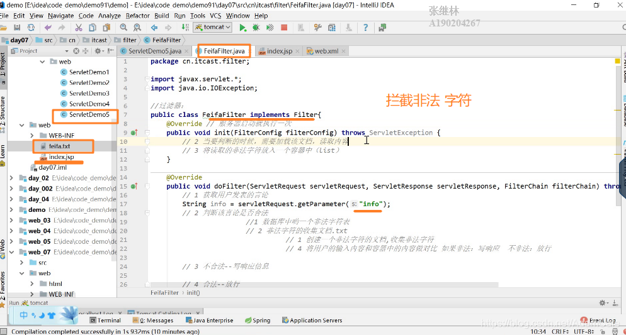
Task: Open Settings wrench icon
Action: (x=318, y=28)
